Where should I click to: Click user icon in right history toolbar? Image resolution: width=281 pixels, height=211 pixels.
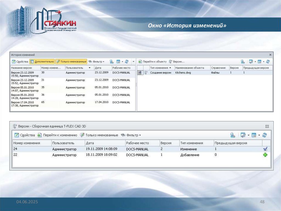pos(243,62)
